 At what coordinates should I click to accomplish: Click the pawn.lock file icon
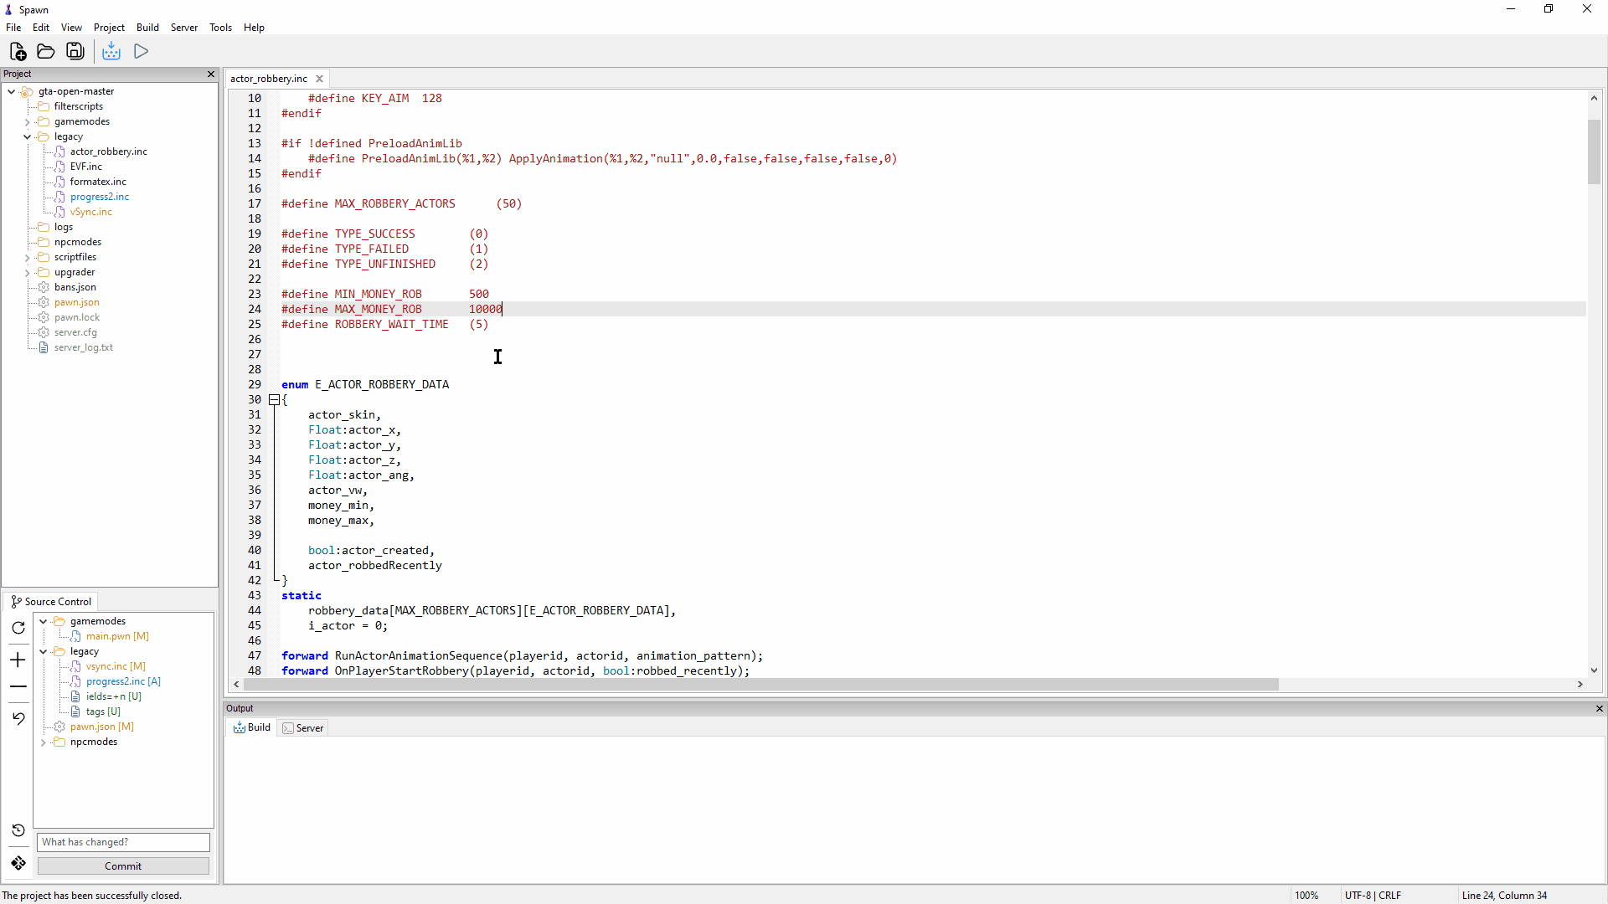pyautogui.click(x=44, y=317)
